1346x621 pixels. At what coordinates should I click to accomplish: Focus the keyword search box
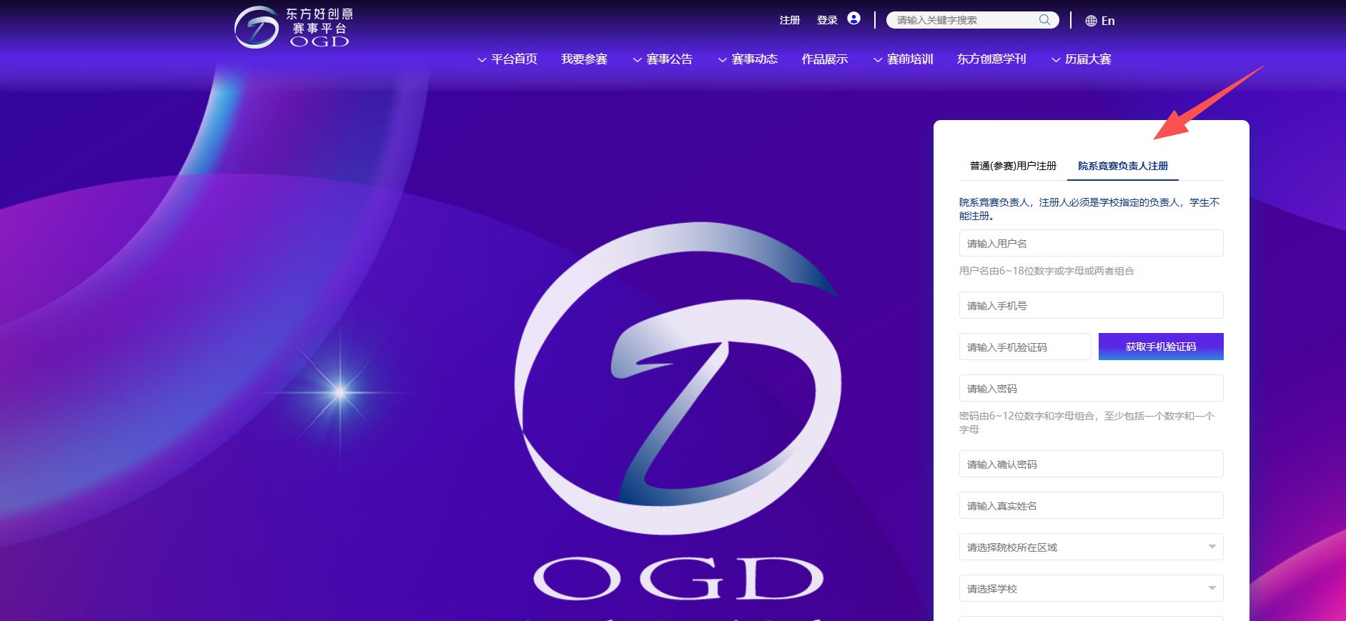coord(972,20)
